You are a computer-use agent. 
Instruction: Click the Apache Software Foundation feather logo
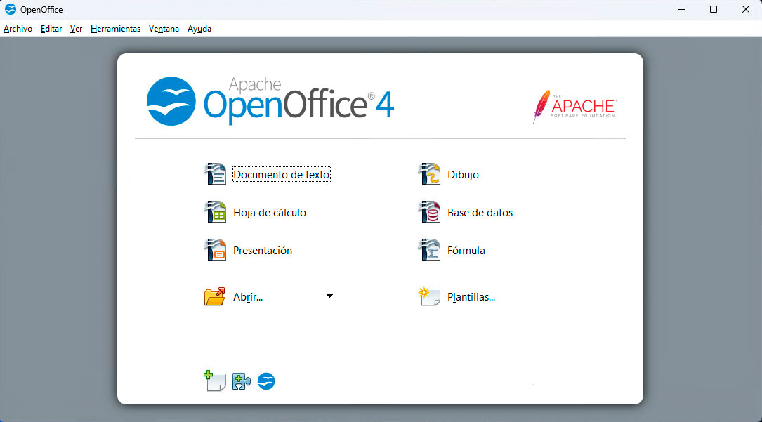575,106
